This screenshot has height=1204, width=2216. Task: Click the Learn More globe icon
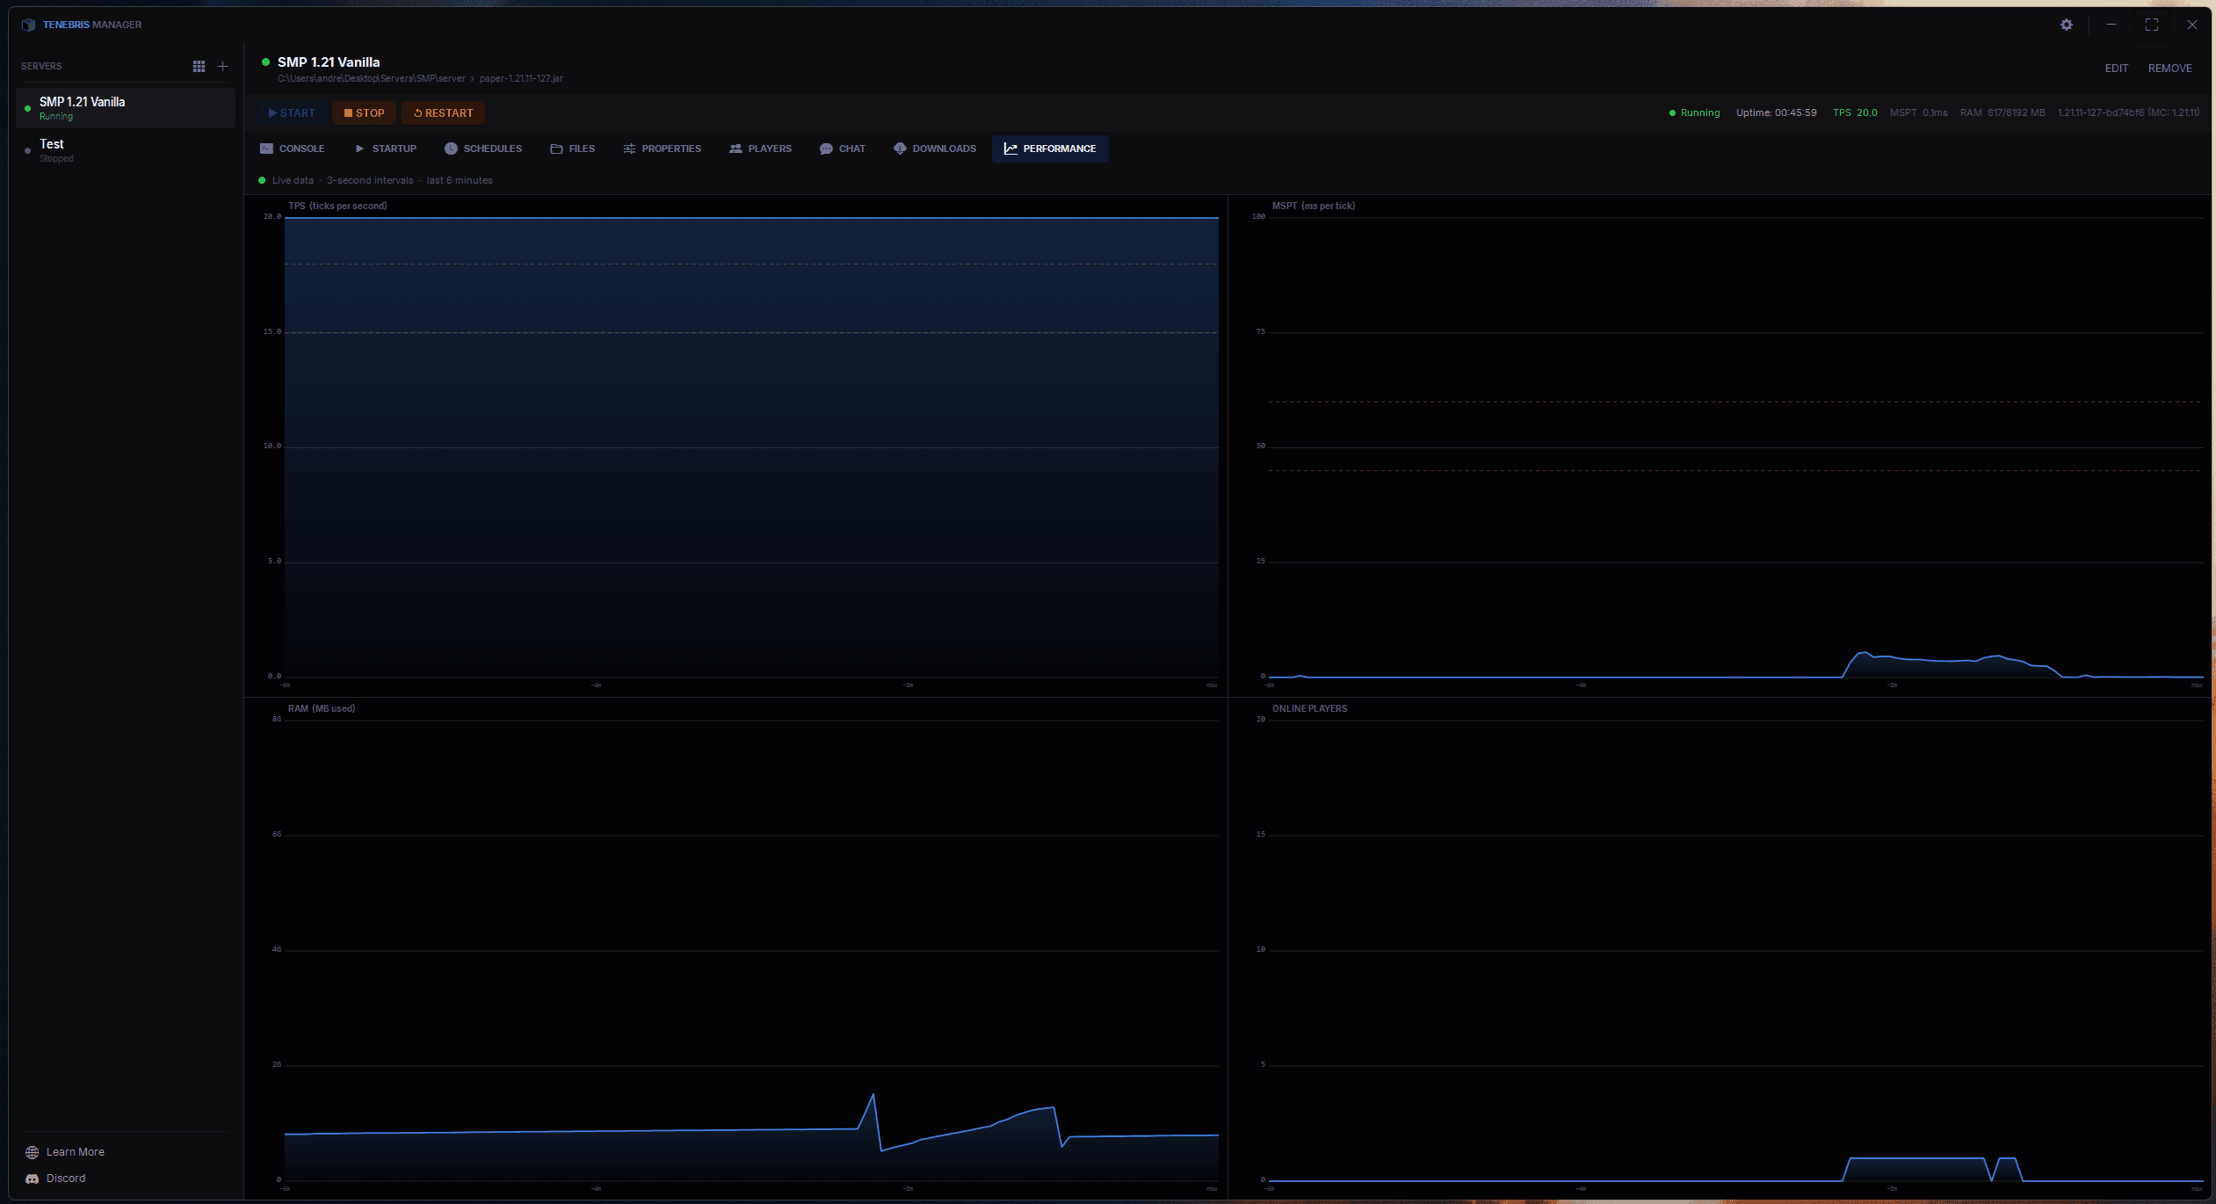coord(33,1152)
